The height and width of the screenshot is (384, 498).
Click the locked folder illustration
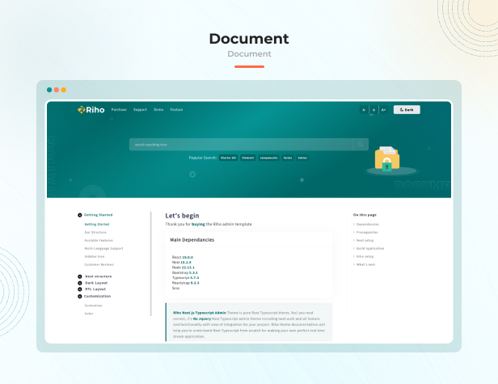387,158
